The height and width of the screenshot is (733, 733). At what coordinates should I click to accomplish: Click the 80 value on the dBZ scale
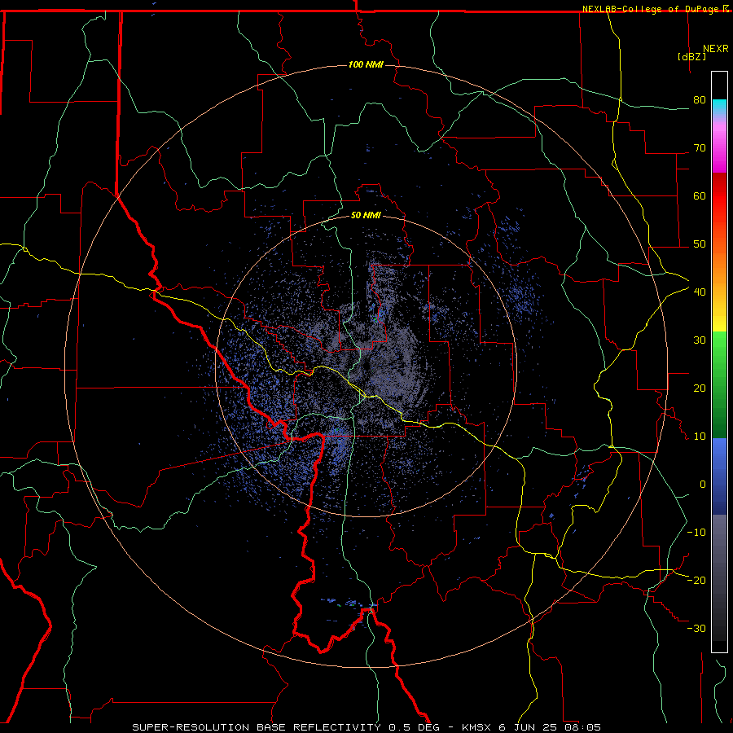coord(700,100)
